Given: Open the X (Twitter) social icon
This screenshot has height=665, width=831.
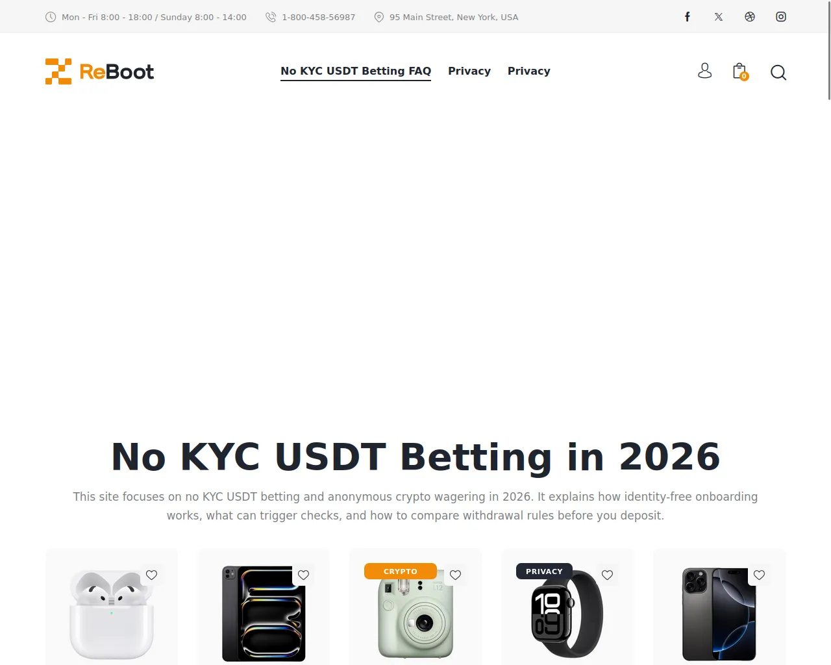Looking at the screenshot, I should point(719,17).
